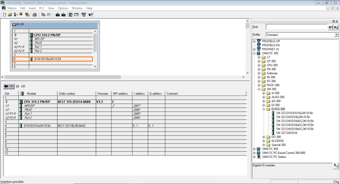340x184 pixels.
Task: Click the Copy toolbar icon
Action: click(x=43, y=15)
